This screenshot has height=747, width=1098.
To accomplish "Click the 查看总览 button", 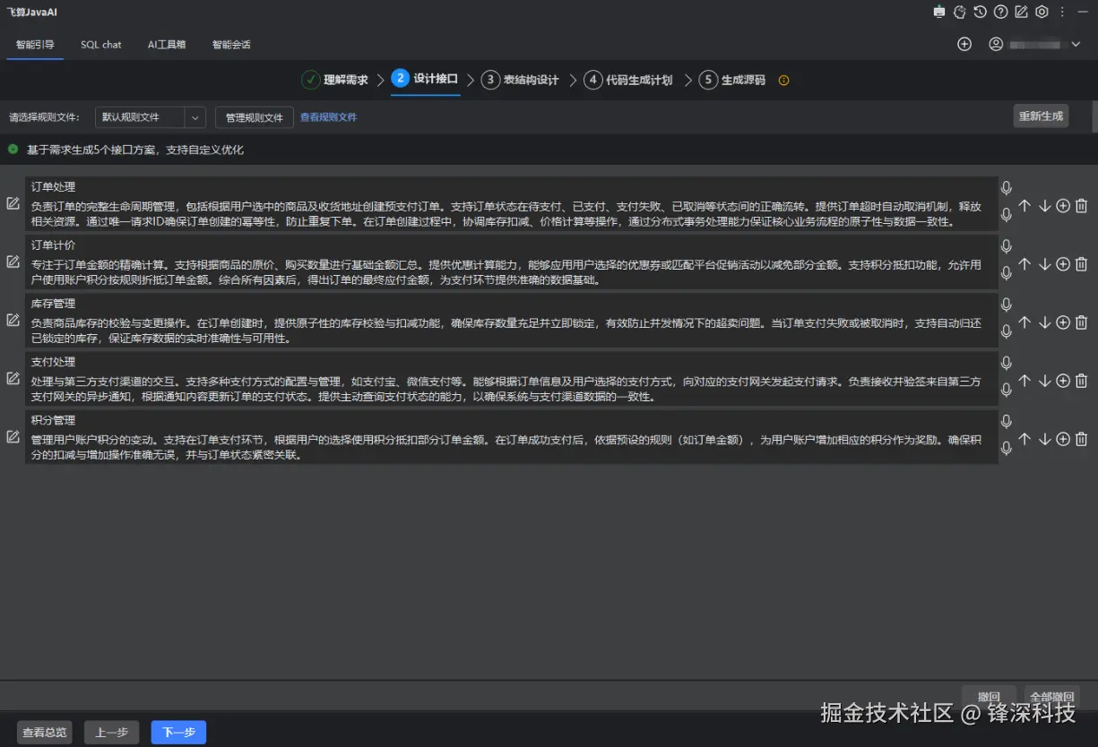I will (x=45, y=733).
